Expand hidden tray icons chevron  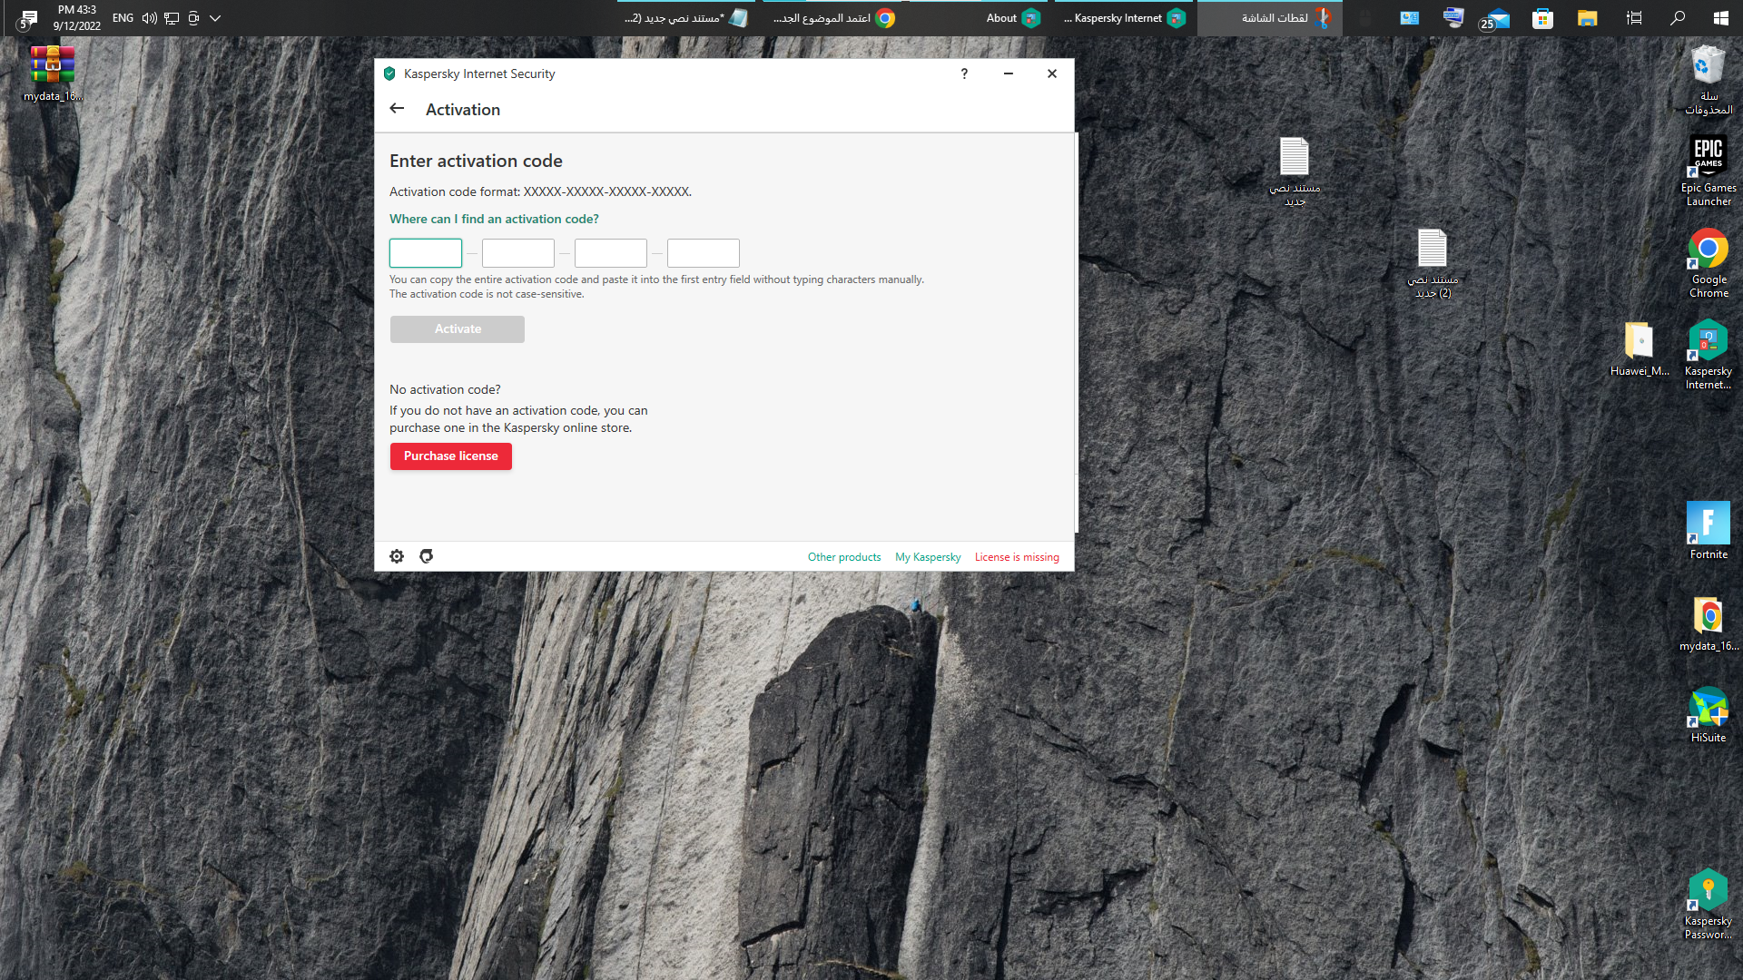[x=215, y=18]
